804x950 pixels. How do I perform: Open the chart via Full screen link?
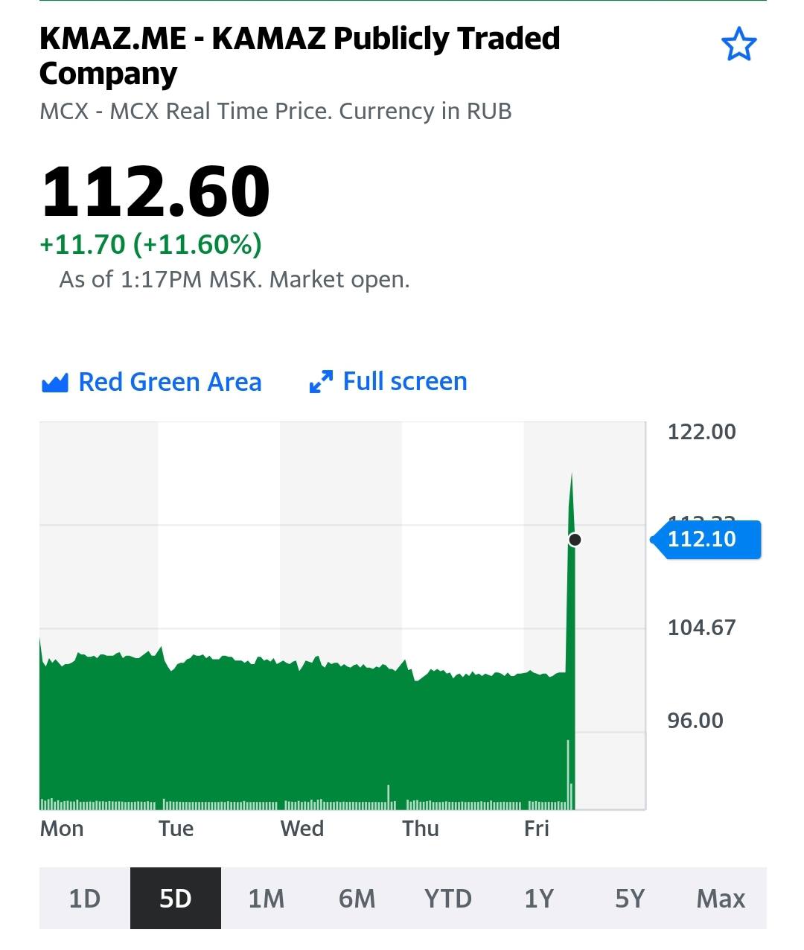pyautogui.click(x=404, y=381)
